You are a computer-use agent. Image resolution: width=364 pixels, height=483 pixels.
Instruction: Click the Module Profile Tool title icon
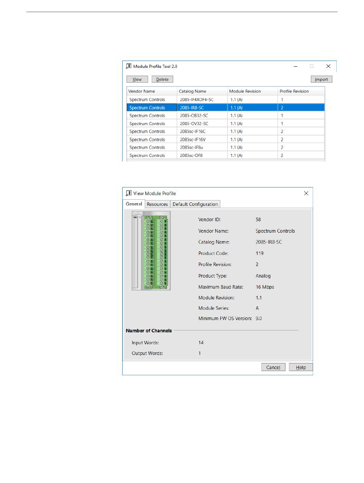pos(129,66)
